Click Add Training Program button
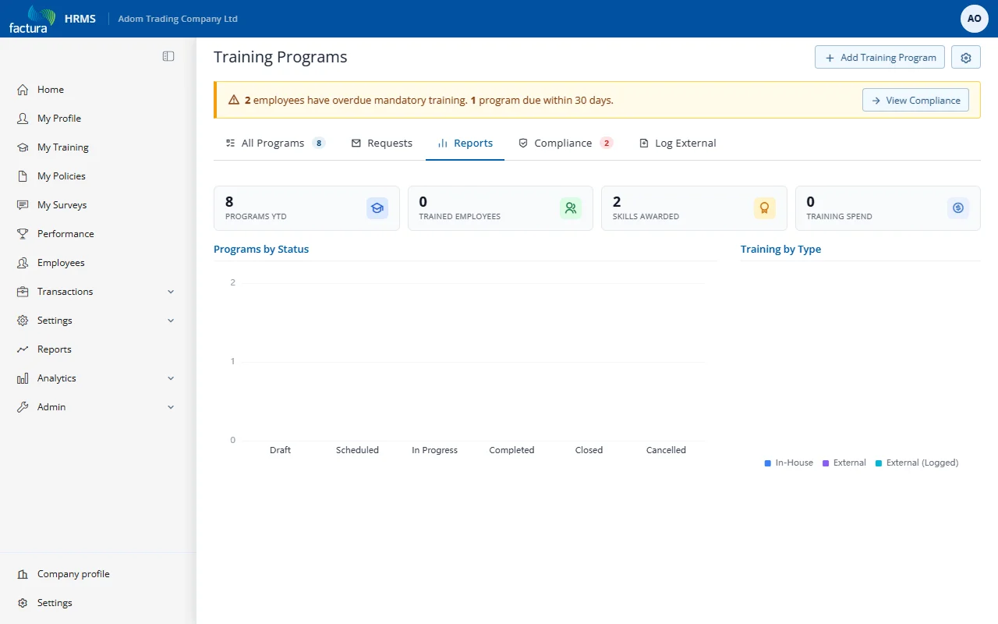998x624 pixels. [x=879, y=57]
